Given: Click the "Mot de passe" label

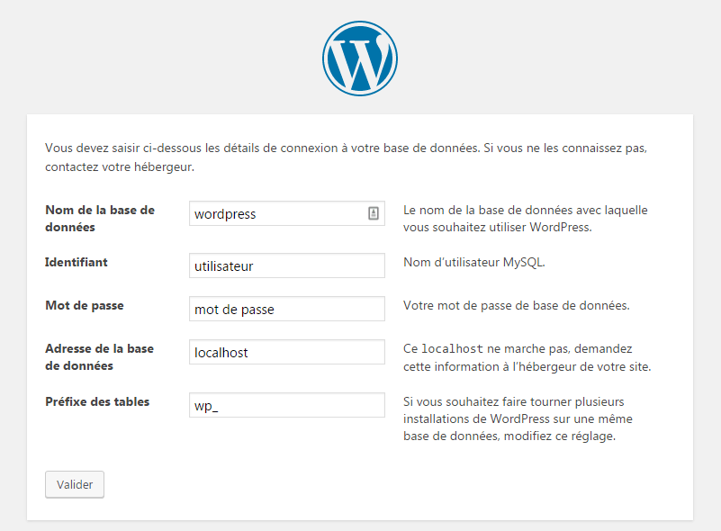Looking at the screenshot, I should pyautogui.click(x=85, y=306).
